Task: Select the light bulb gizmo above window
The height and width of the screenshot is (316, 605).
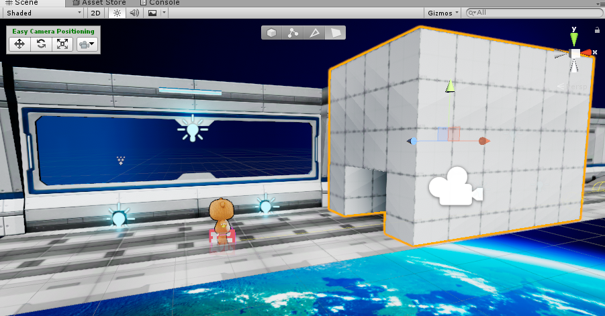Action: [x=193, y=130]
